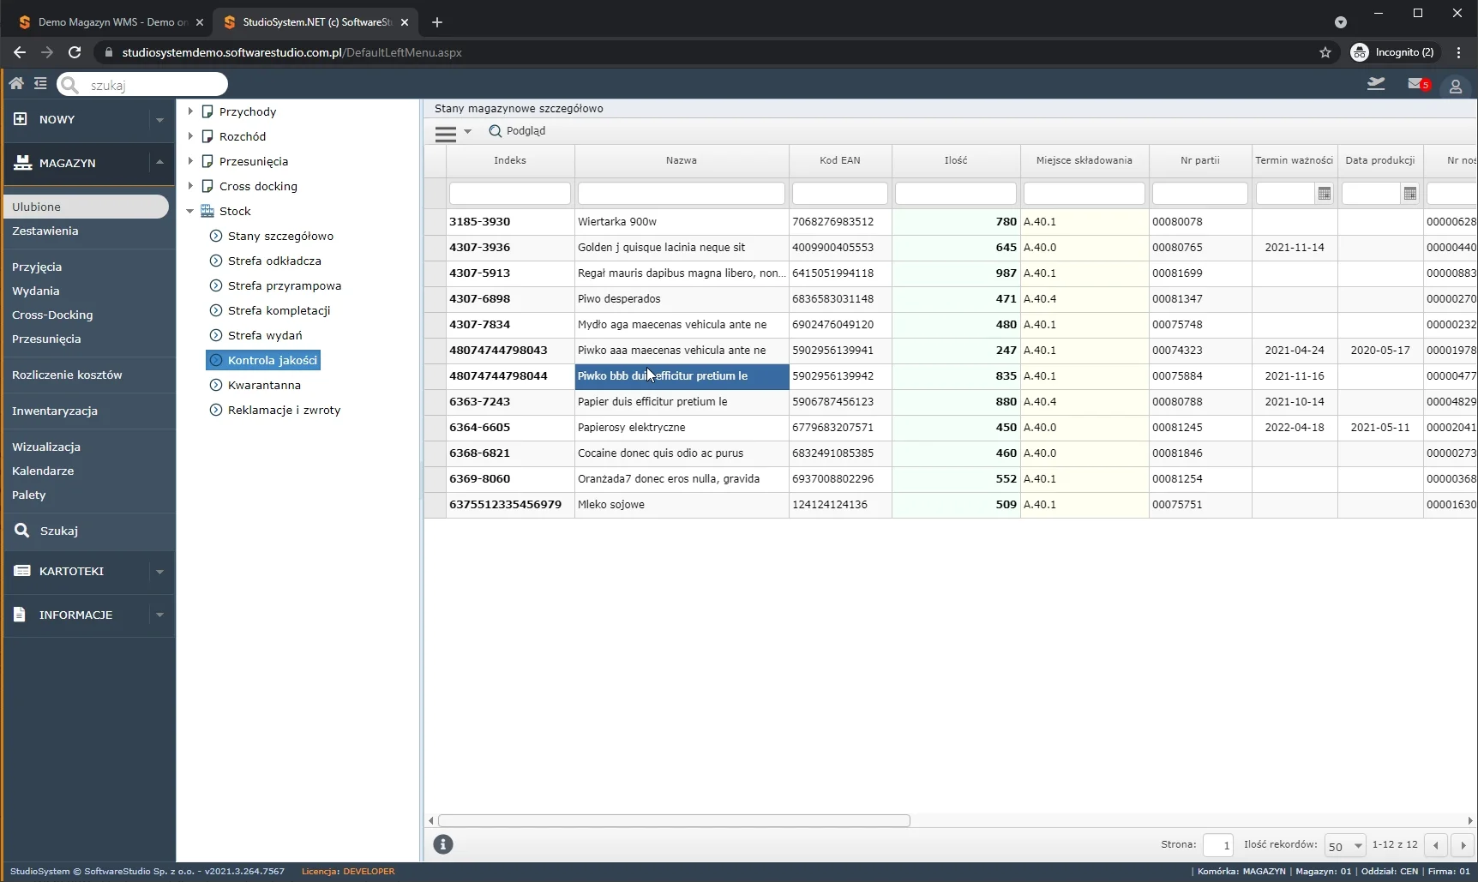The width and height of the screenshot is (1478, 882).
Task: Select Kwarantanna in the Stock tree
Action: coord(264,385)
